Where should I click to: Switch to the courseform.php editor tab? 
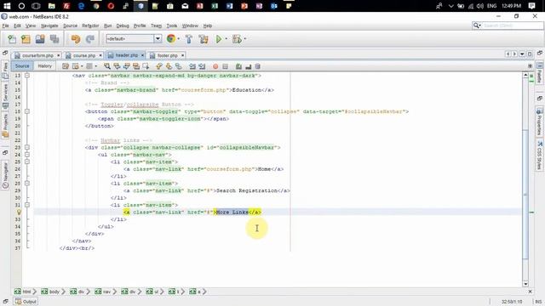[37, 55]
